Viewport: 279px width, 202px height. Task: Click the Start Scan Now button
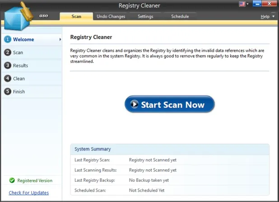coord(170,104)
